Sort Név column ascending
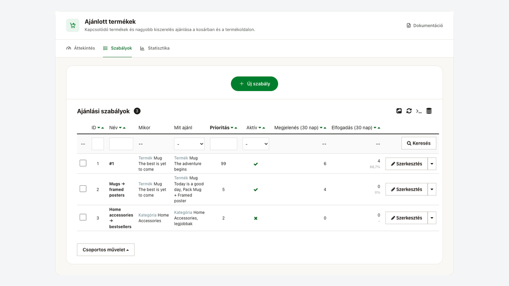 click(124, 128)
